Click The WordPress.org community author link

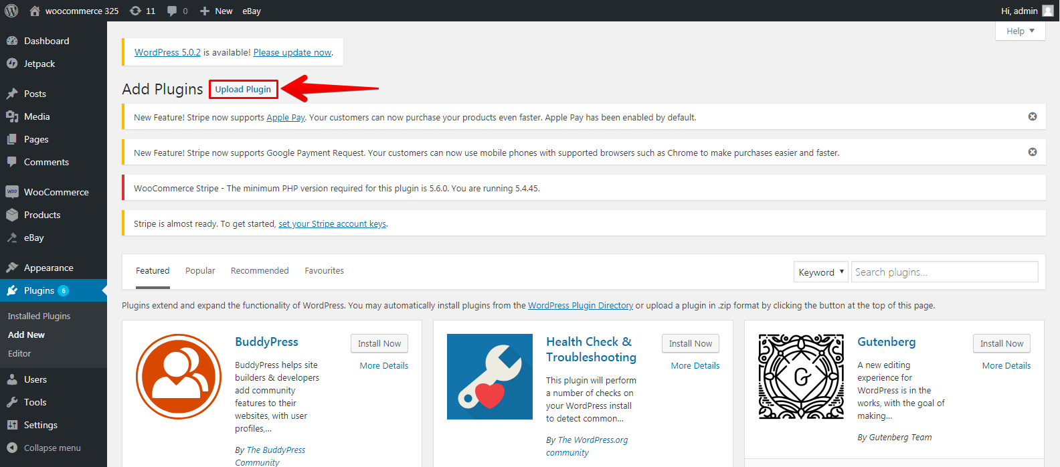(587, 446)
